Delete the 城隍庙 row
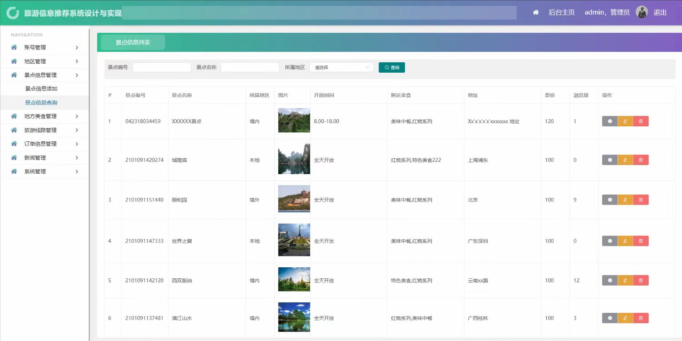The height and width of the screenshot is (341, 682). click(641, 160)
